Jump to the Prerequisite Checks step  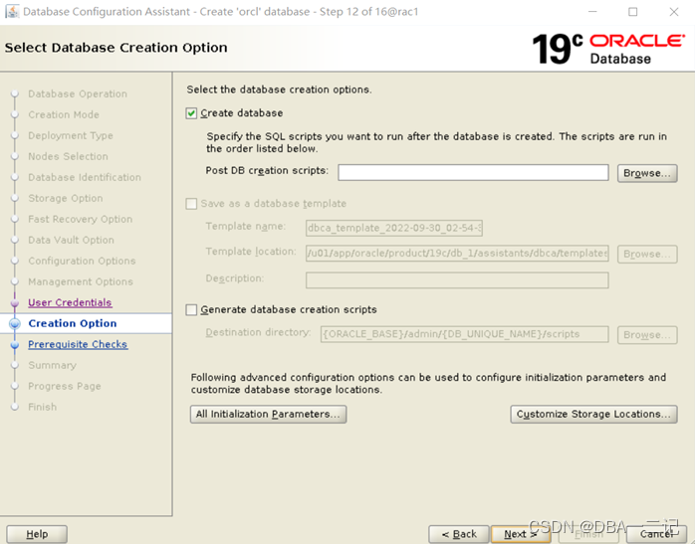pyautogui.click(x=78, y=344)
